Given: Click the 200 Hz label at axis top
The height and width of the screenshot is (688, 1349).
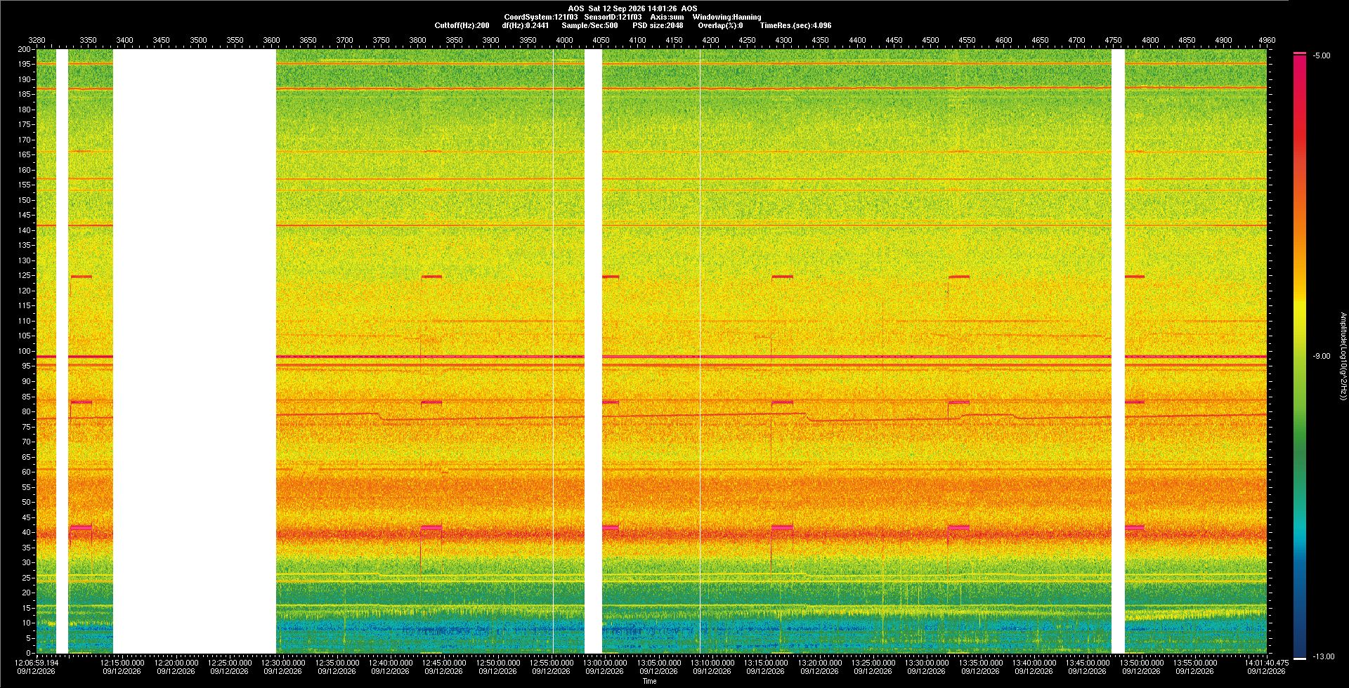Looking at the screenshot, I should click(25, 49).
